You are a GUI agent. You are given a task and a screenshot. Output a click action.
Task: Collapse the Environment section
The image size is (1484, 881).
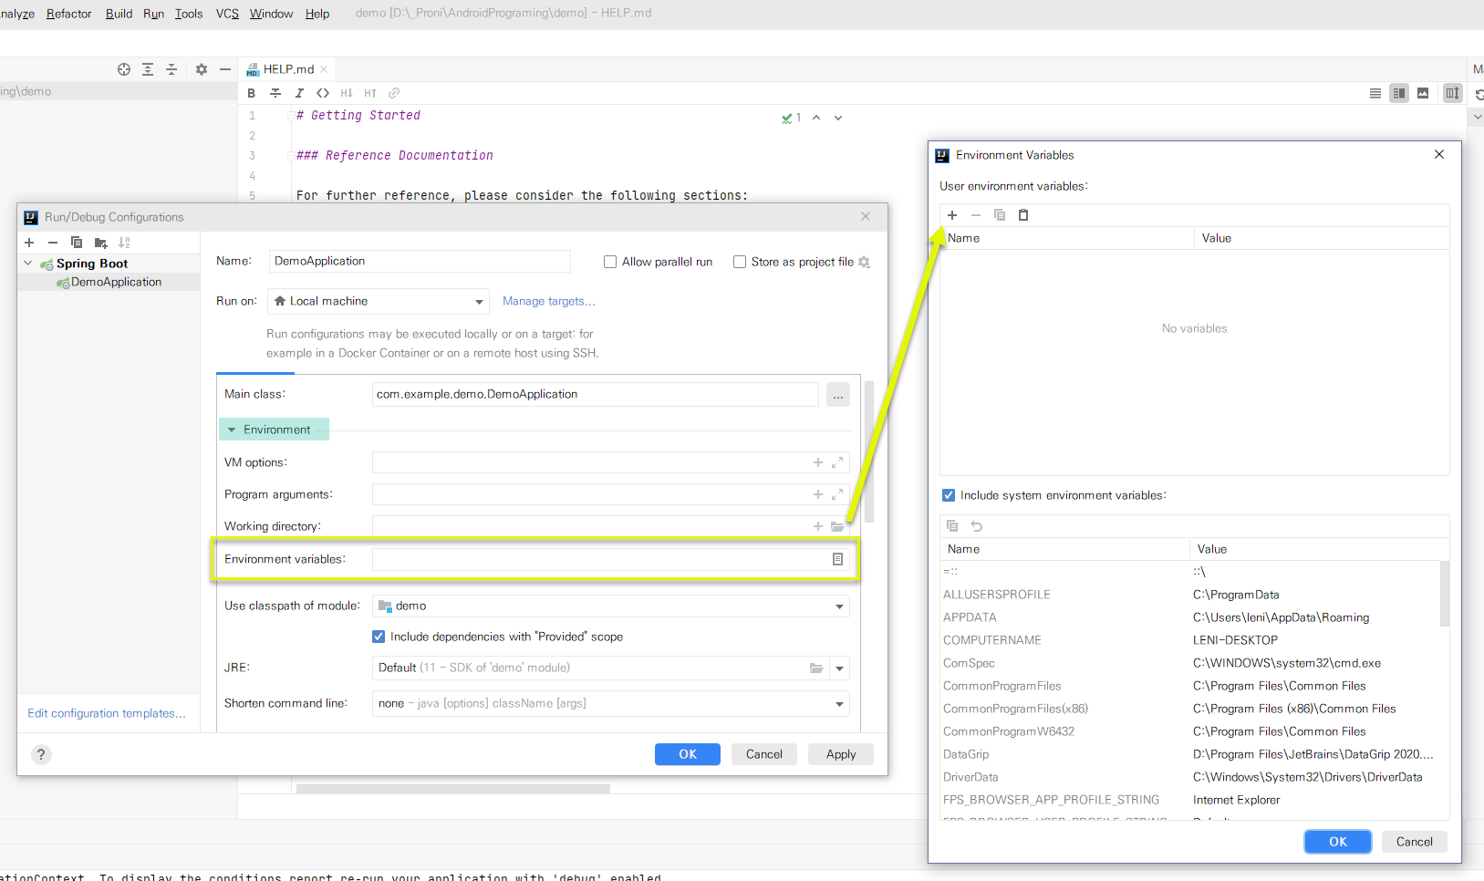coord(232,430)
